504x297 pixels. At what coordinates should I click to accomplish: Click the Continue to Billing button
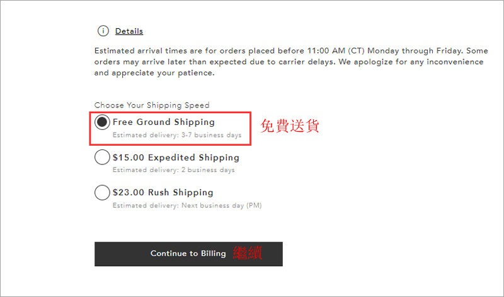tap(188, 254)
